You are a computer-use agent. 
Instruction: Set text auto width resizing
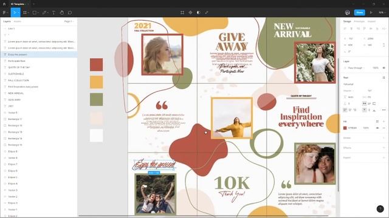(365, 104)
